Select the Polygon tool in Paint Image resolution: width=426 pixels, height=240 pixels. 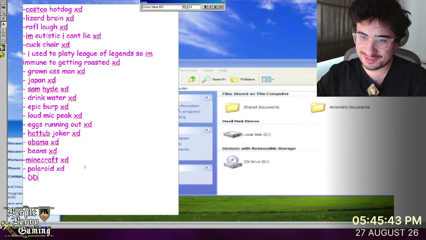3,35
